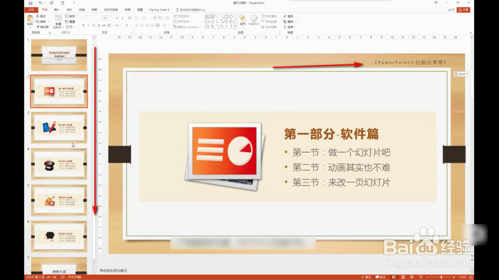Toggle Bold formatting
The width and height of the screenshot is (499, 280).
(x=83, y=25)
